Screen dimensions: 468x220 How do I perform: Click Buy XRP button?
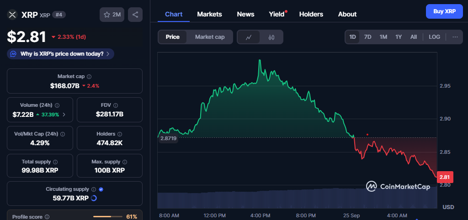tap(444, 11)
